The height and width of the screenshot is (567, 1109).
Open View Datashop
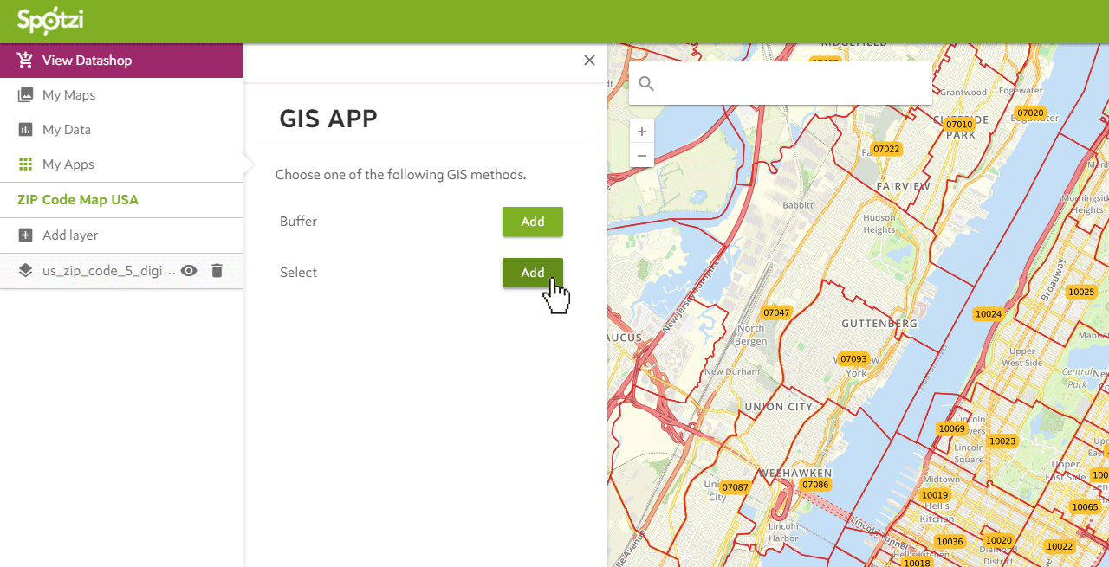[121, 61]
